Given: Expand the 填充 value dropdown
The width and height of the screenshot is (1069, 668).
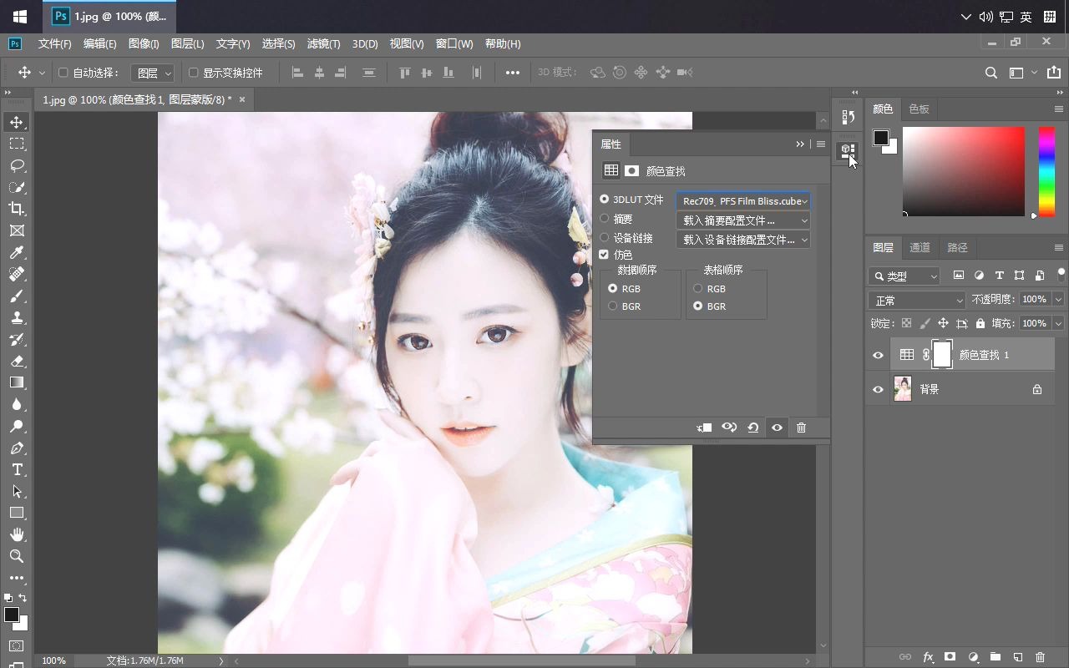Looking at the screenshot, I should 1059,323.
